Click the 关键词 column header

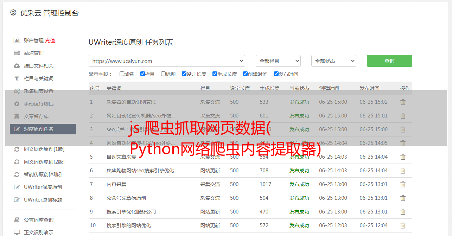pos(114,88)
